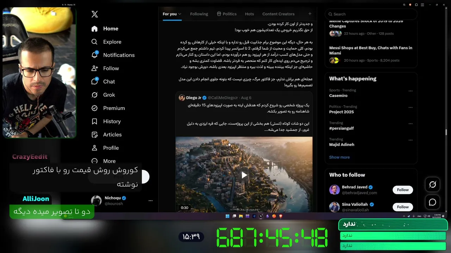Switch to the Following tab
The width and height of the screenshot is (451, 253).
[x=199, y=14]
